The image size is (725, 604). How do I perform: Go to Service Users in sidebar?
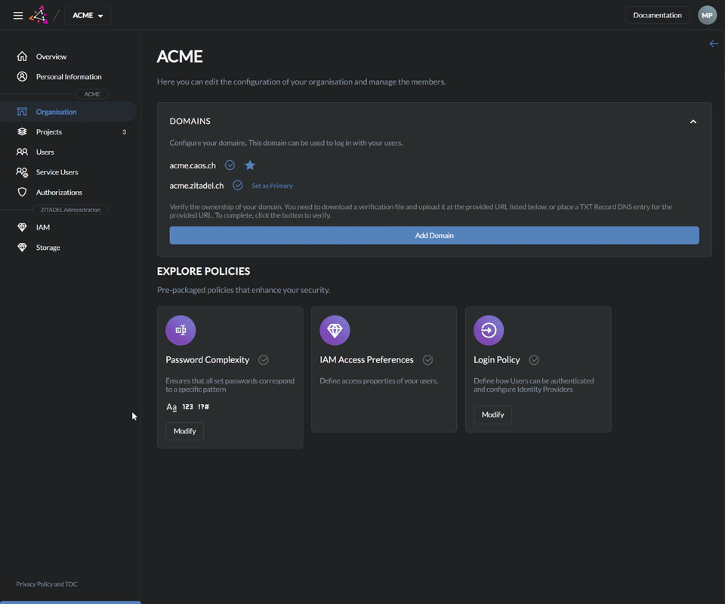click(x=57, y=172)
